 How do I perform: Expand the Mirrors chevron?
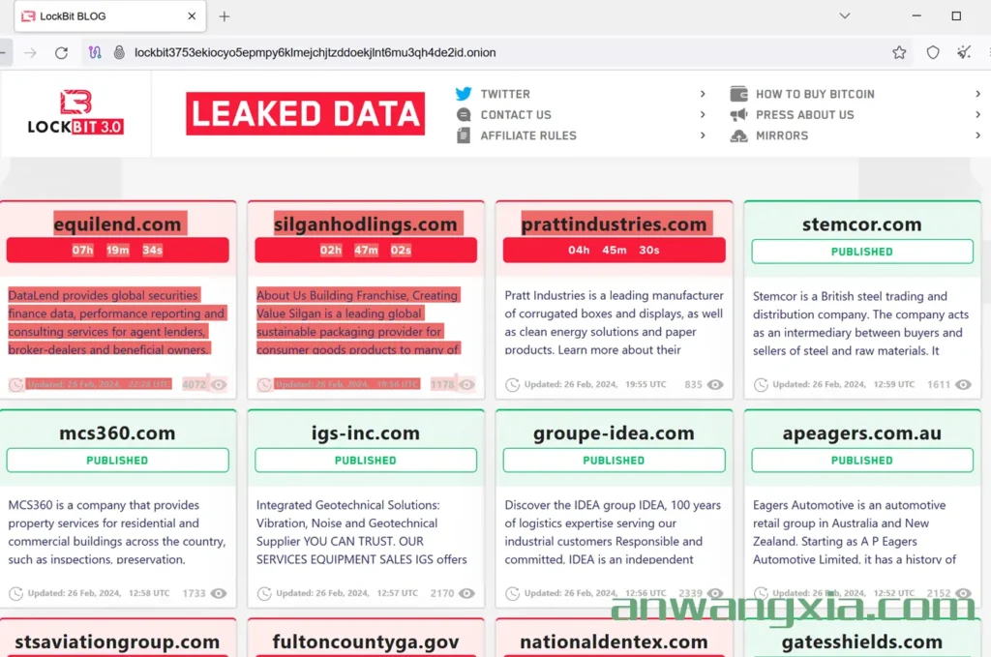pos(977,135)
